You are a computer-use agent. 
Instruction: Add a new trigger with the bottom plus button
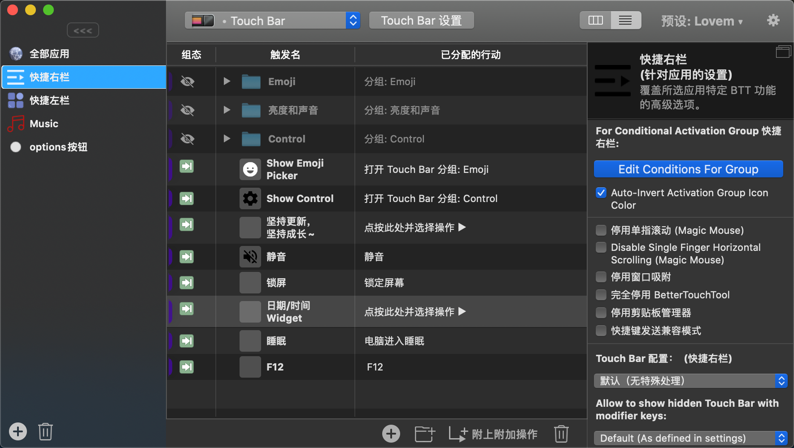click(391, 434)
